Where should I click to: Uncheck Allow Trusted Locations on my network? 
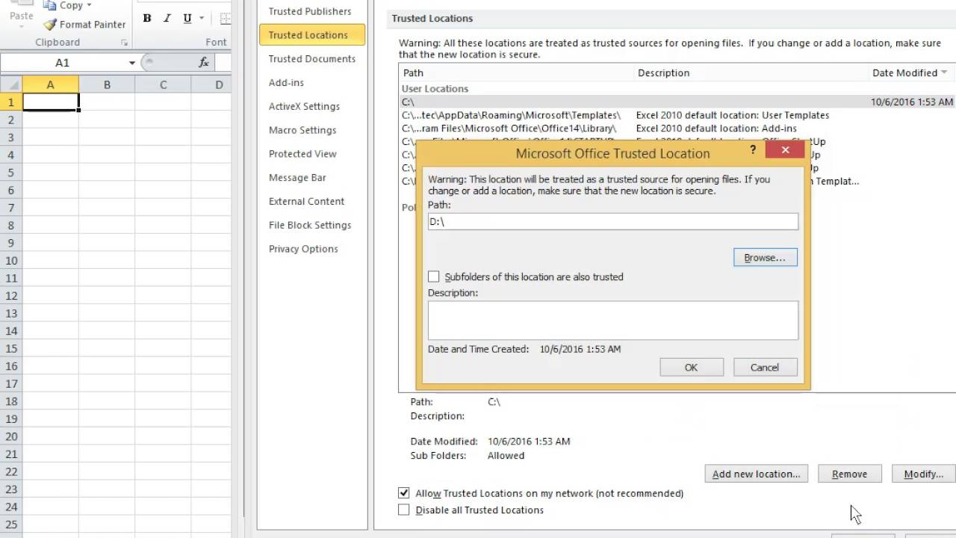(404, 493)
